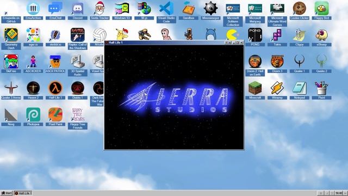Launch Doom 2: Hell on Earth
Image resolution: width=348 pixels, height=196 pixels.
(255, 65)
